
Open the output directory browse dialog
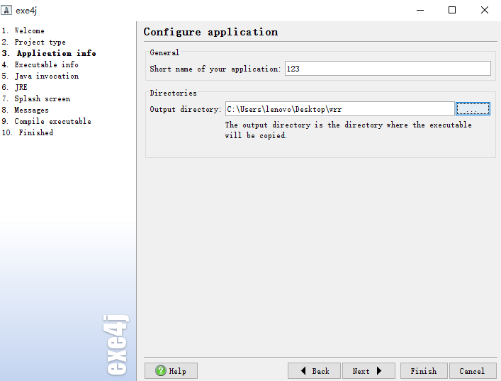(x=473, y=109)
